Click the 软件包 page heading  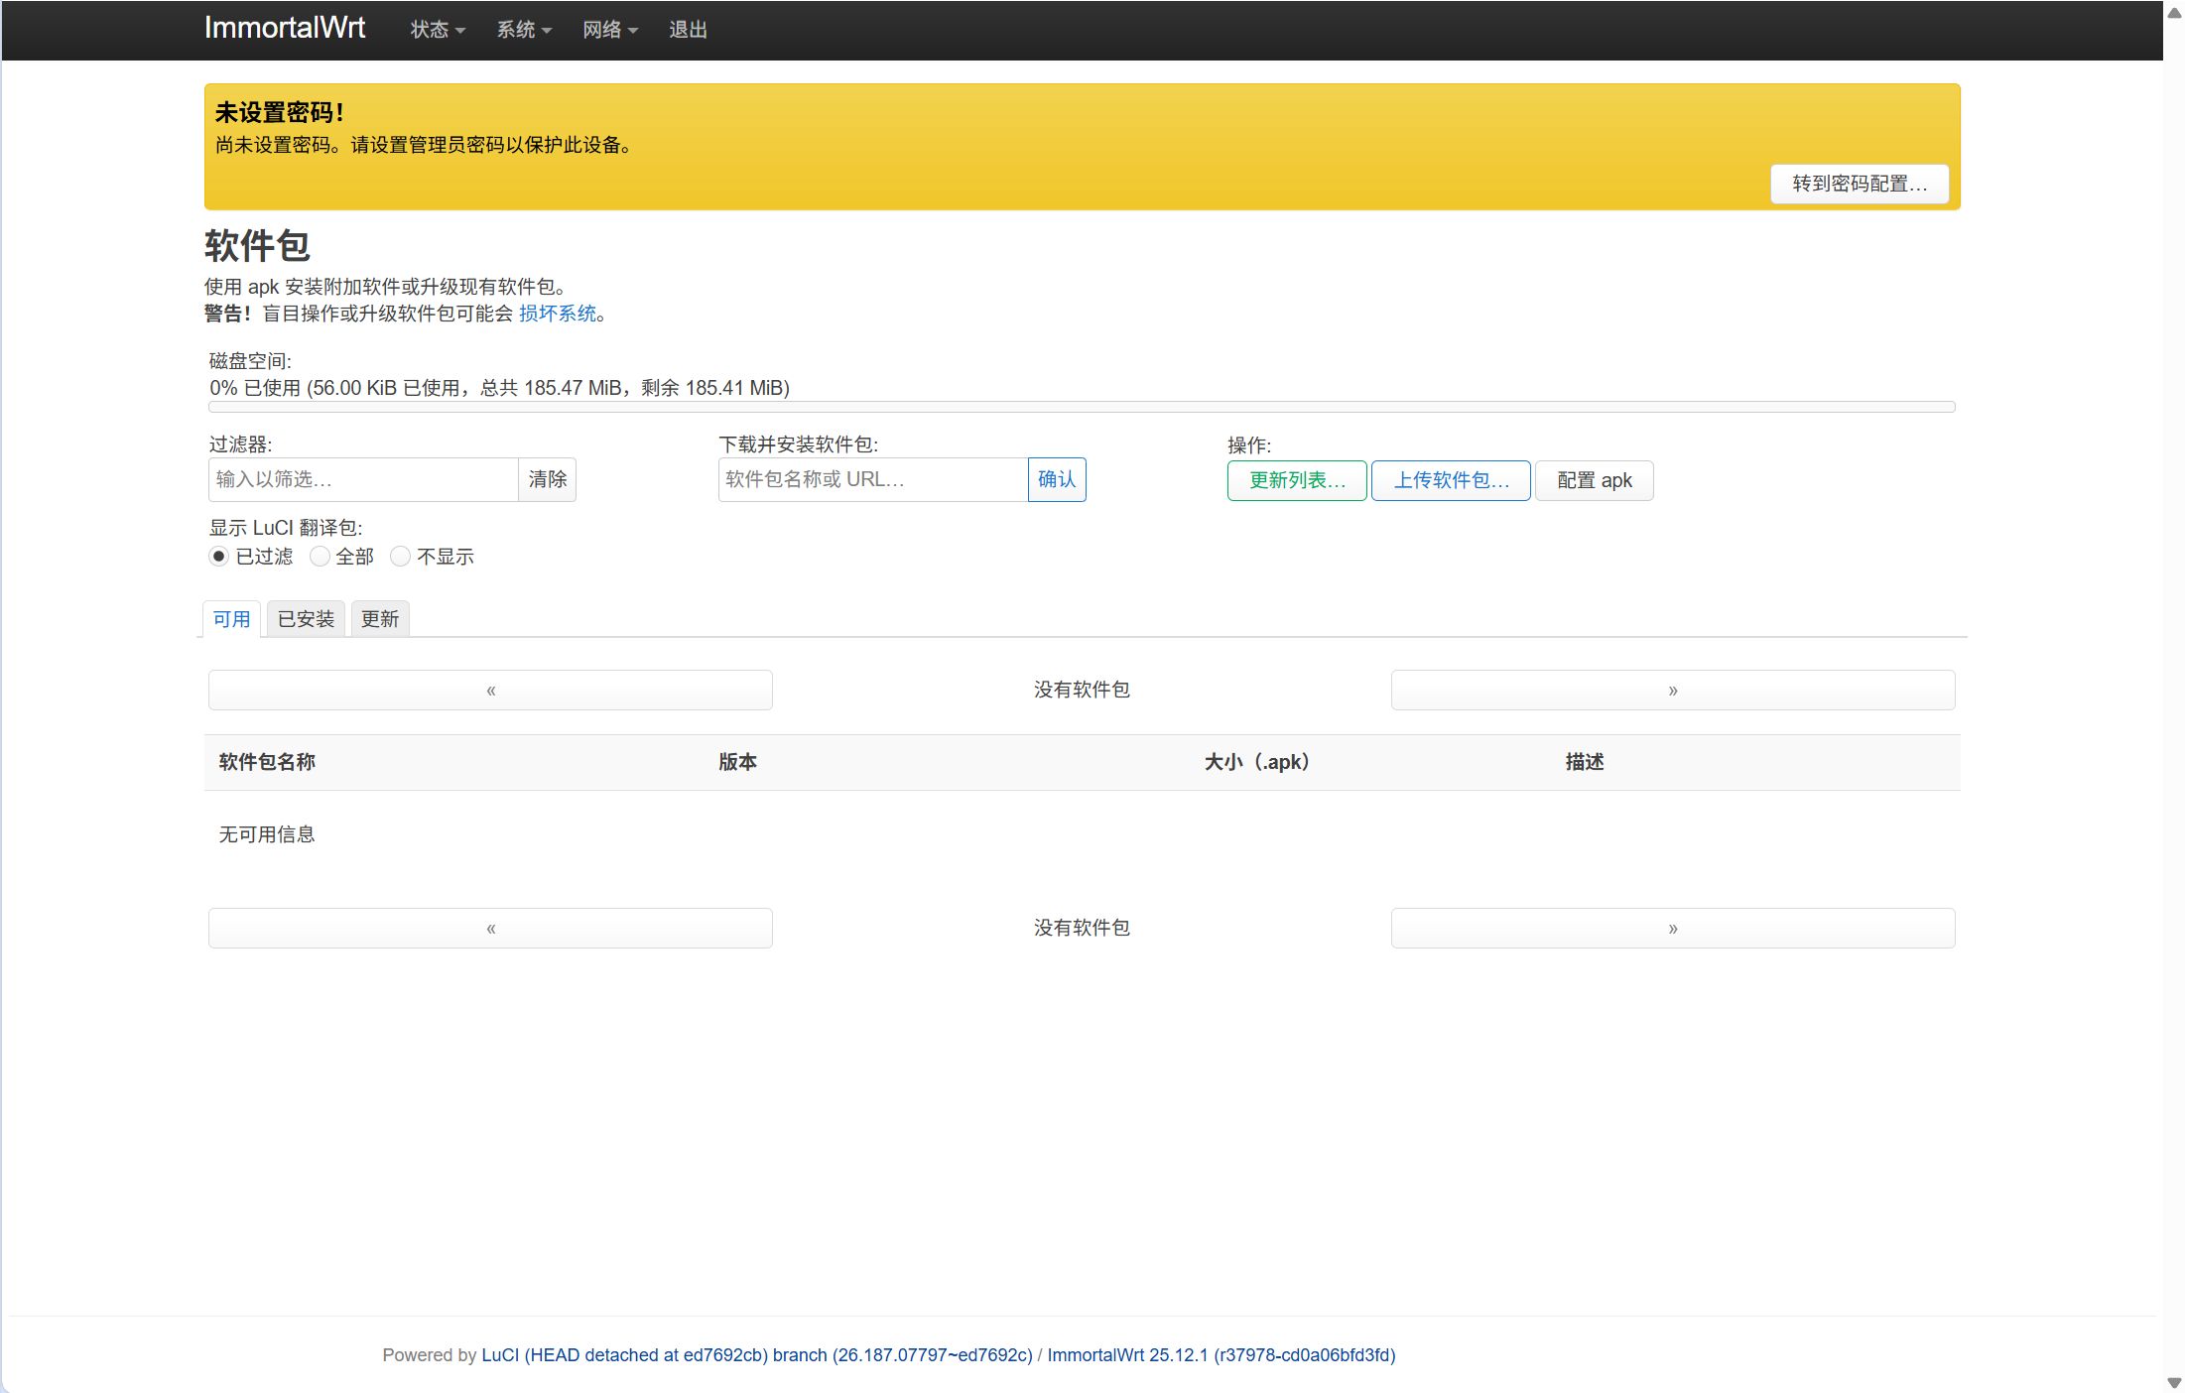point(257,245)
